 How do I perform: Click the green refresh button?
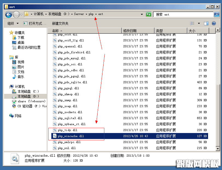coord(149,14)
